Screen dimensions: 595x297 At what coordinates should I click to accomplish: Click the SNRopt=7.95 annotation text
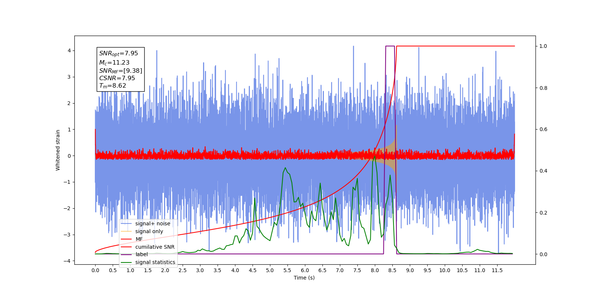click(x=119, y=54)
